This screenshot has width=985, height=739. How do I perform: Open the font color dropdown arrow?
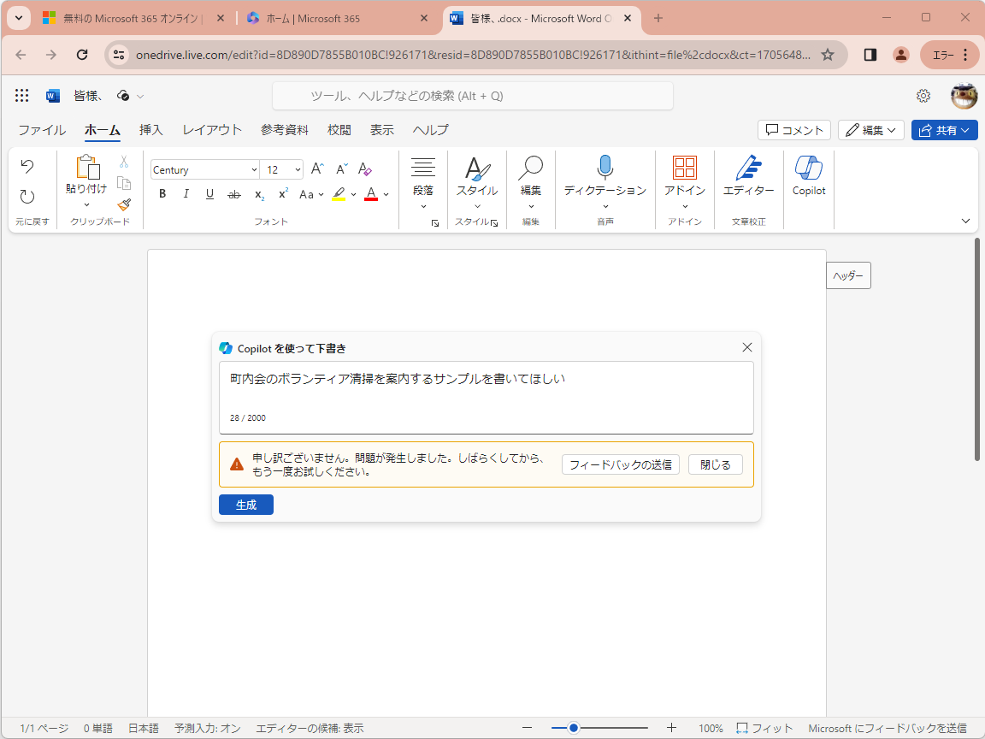[x=384, y=194]
